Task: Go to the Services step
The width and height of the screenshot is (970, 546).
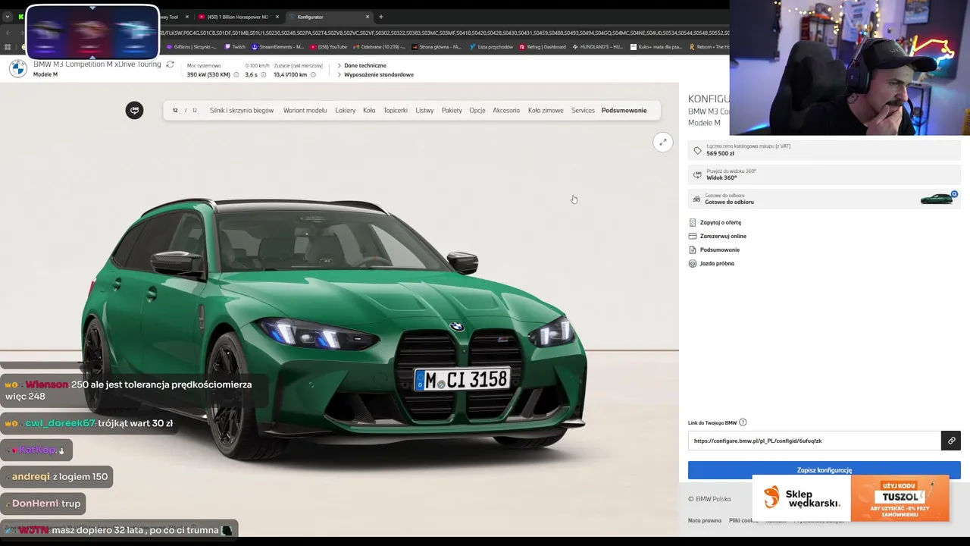Action: click(583, 111)
